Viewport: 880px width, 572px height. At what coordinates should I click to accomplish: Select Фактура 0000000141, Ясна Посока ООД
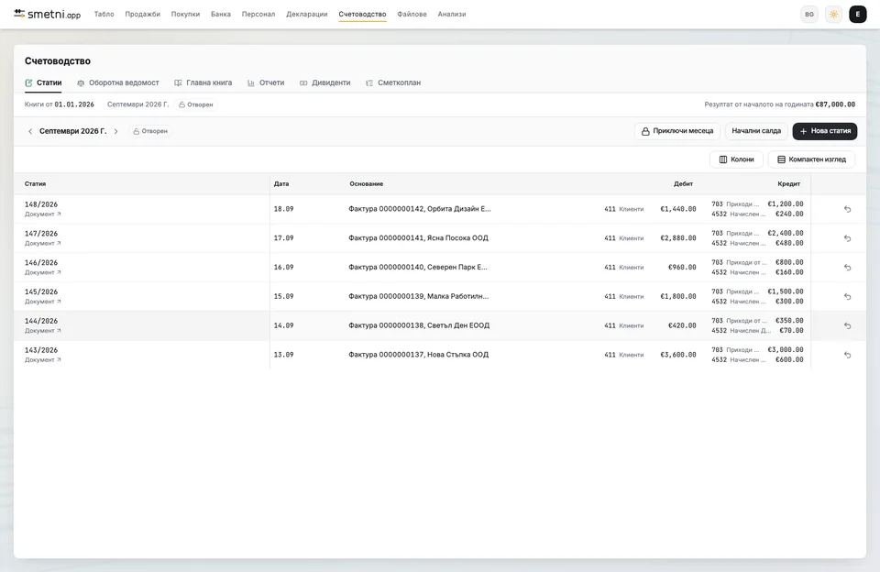pyautogui.click(x=418, y=238)
